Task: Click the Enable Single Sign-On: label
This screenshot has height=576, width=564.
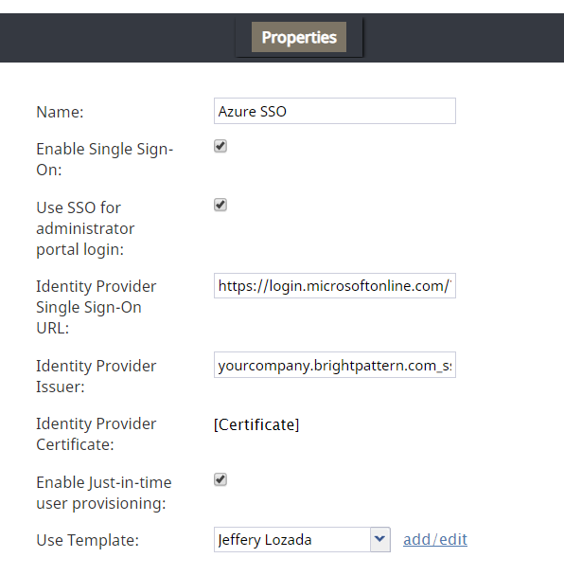Action: tap(105, 159)
